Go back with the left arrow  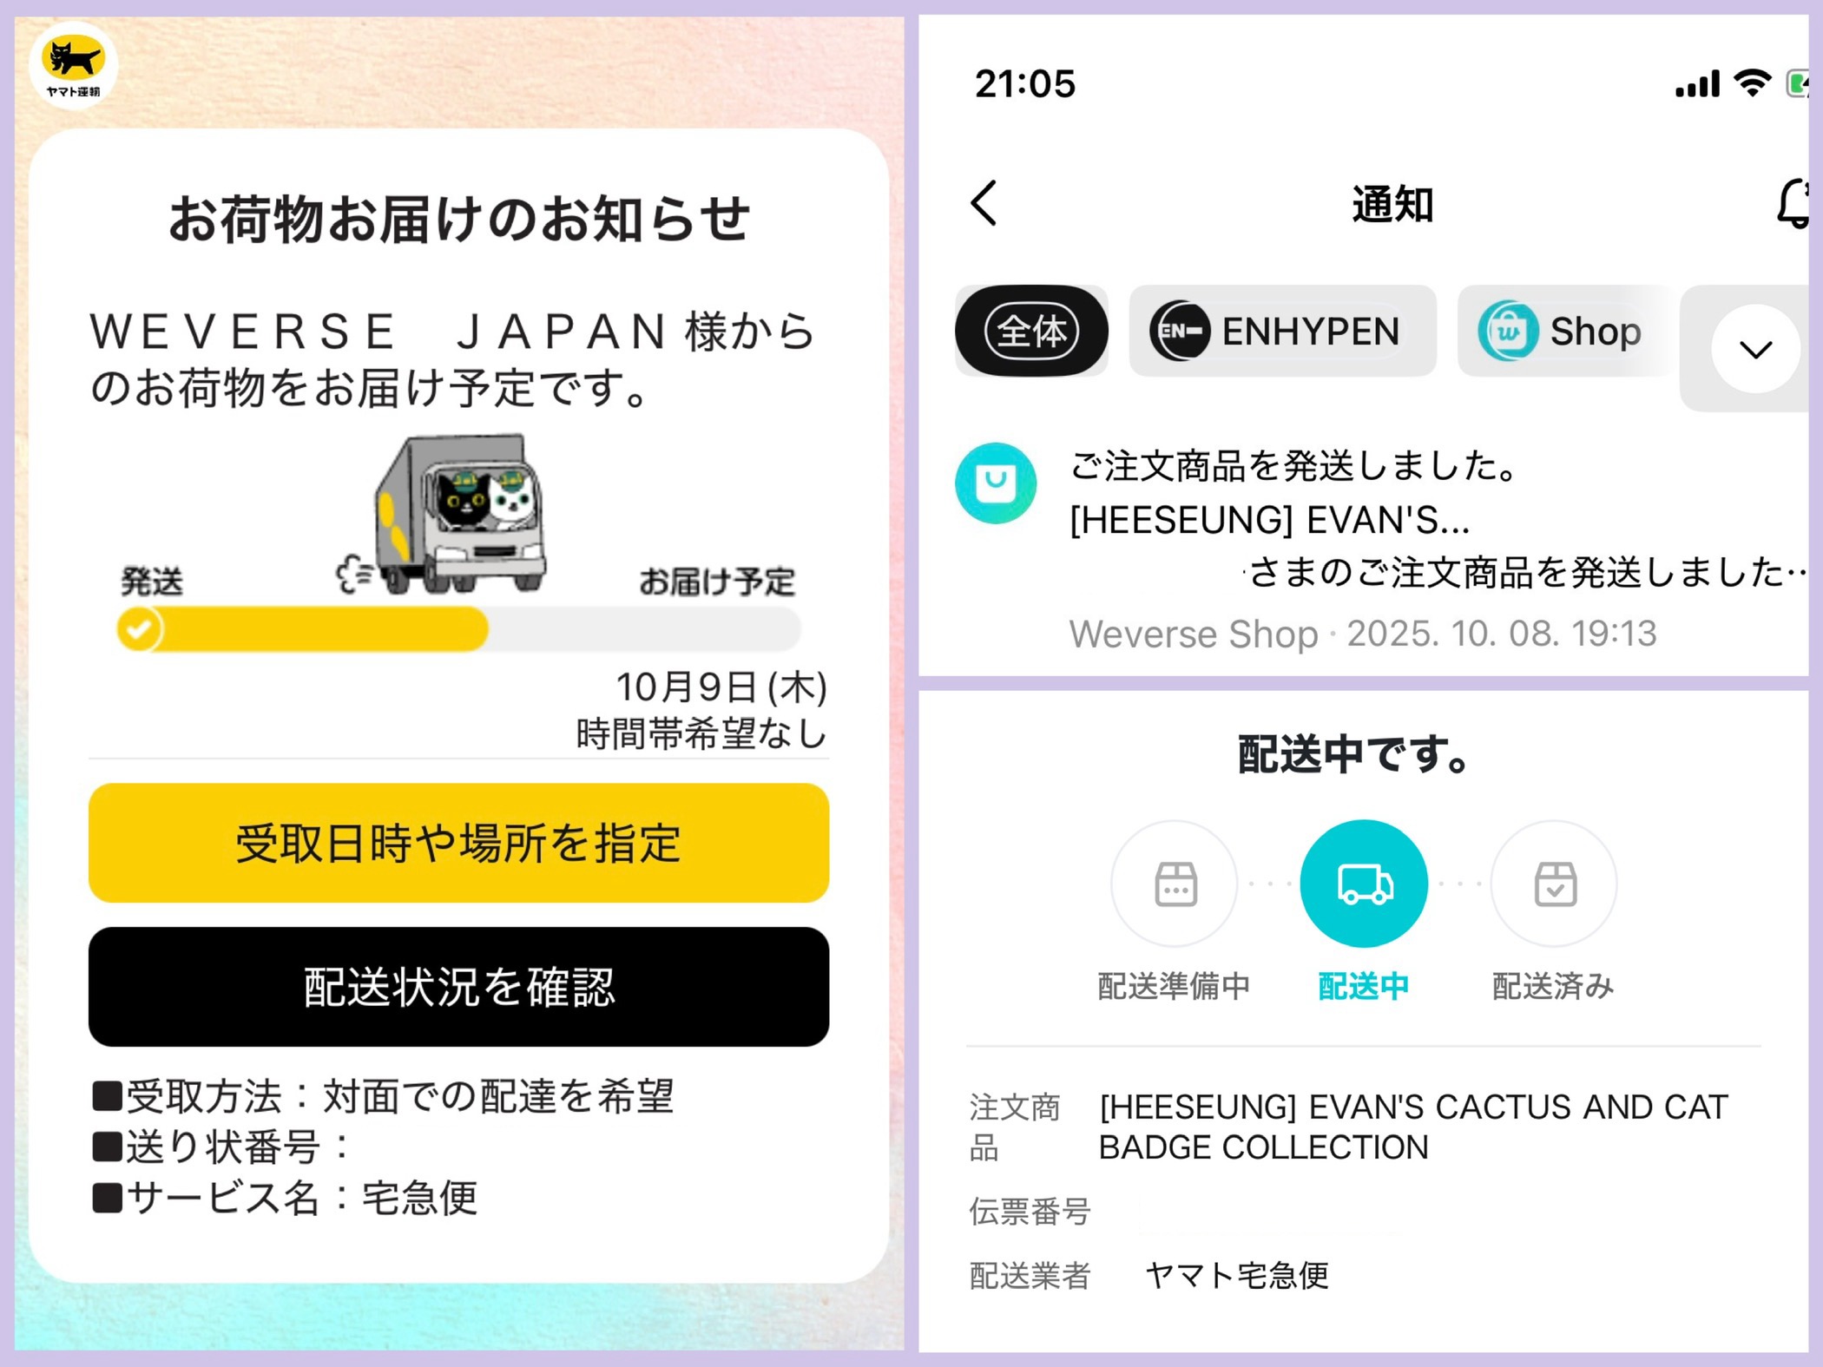[984, 204]
